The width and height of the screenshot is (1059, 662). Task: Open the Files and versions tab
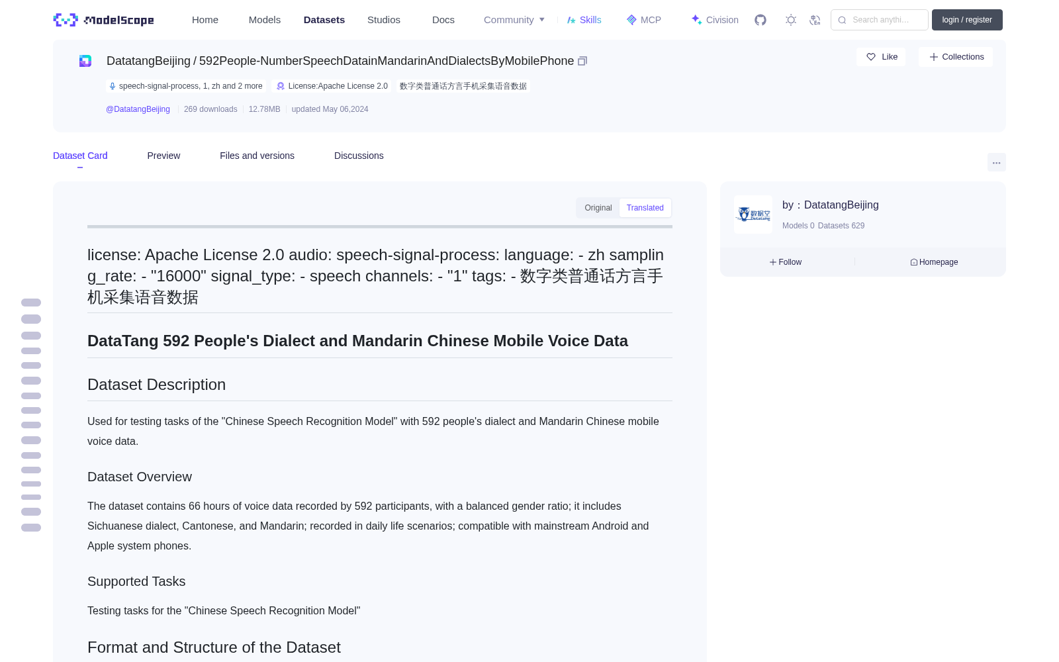tap(257, 156)
